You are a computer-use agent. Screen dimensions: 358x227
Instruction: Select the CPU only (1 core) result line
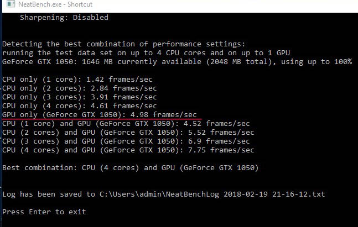pos(77,80)
